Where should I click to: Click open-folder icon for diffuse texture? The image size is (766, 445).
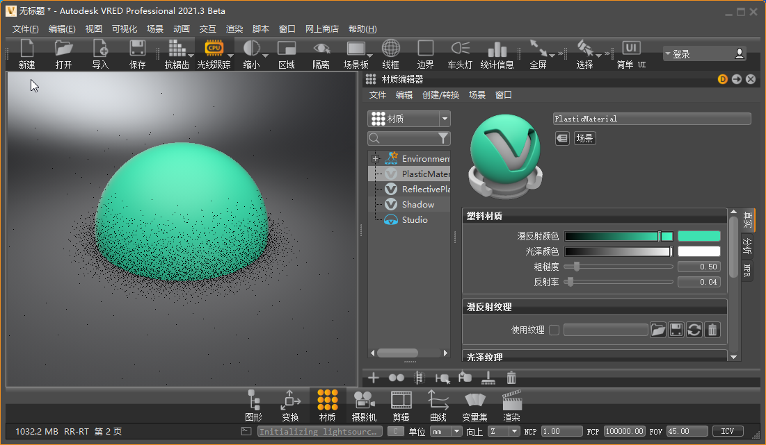[658, 330]
